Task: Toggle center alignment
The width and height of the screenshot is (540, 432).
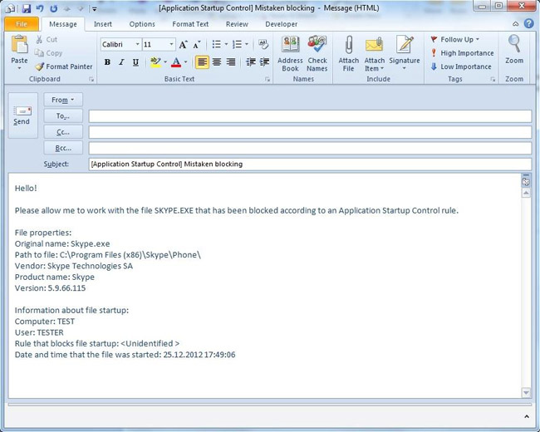Action: tap(217, 62)
